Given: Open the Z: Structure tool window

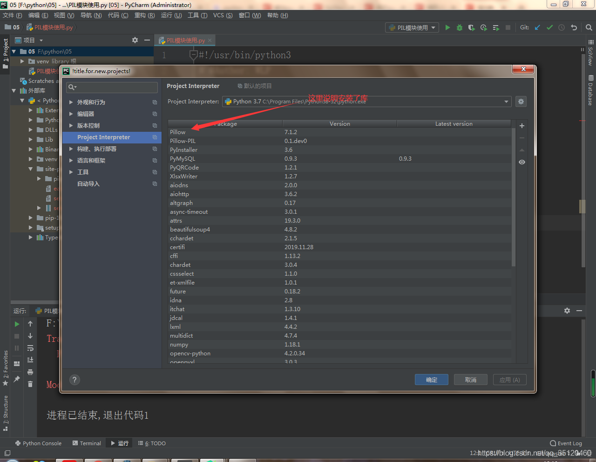Looking at the screenshot, I should tap(6, 413).
